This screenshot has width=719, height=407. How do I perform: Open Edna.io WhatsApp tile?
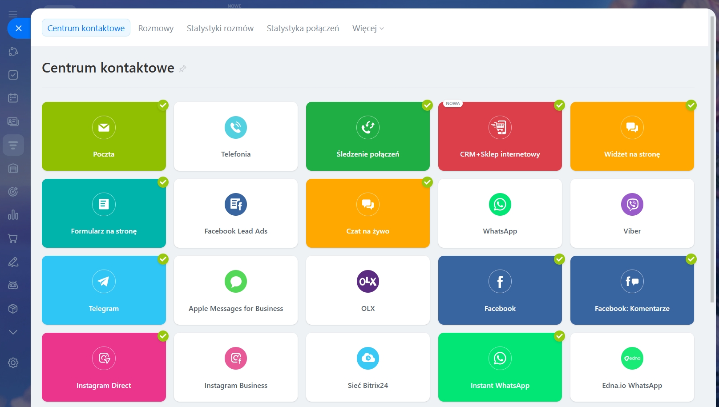point(632,367)
